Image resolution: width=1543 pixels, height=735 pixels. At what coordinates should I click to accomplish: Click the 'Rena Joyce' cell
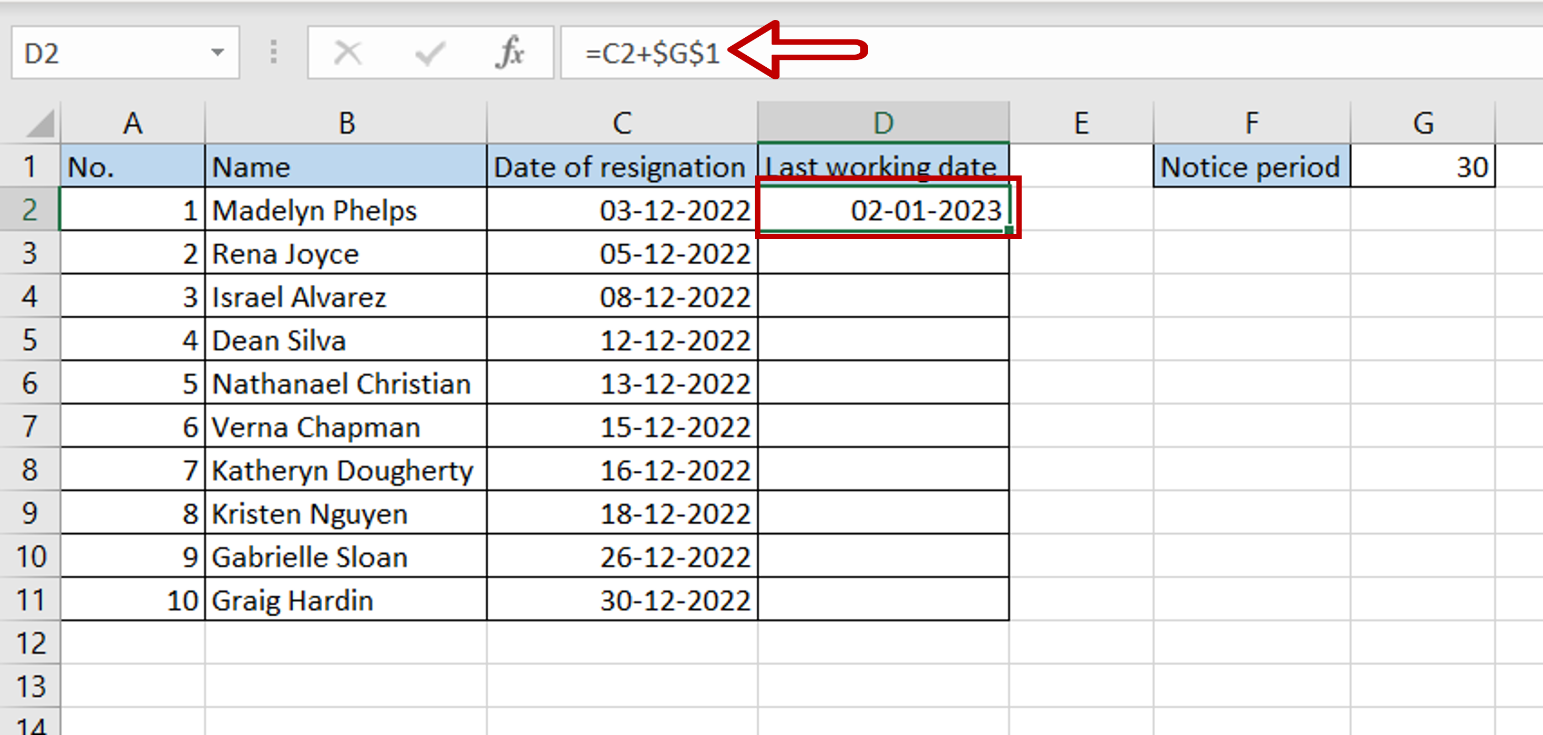tap(346, 253)
